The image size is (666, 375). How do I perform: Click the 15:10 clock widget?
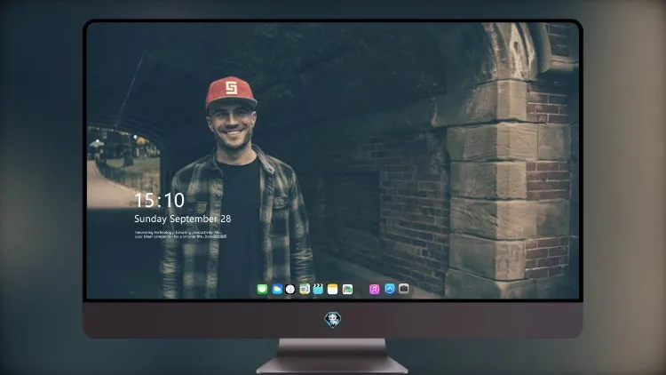[x=159, y=200]
